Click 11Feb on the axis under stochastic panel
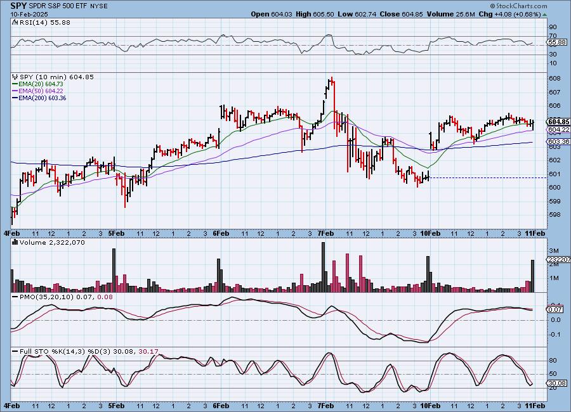This screenshot has height=412, width=571. pos(535,406)
